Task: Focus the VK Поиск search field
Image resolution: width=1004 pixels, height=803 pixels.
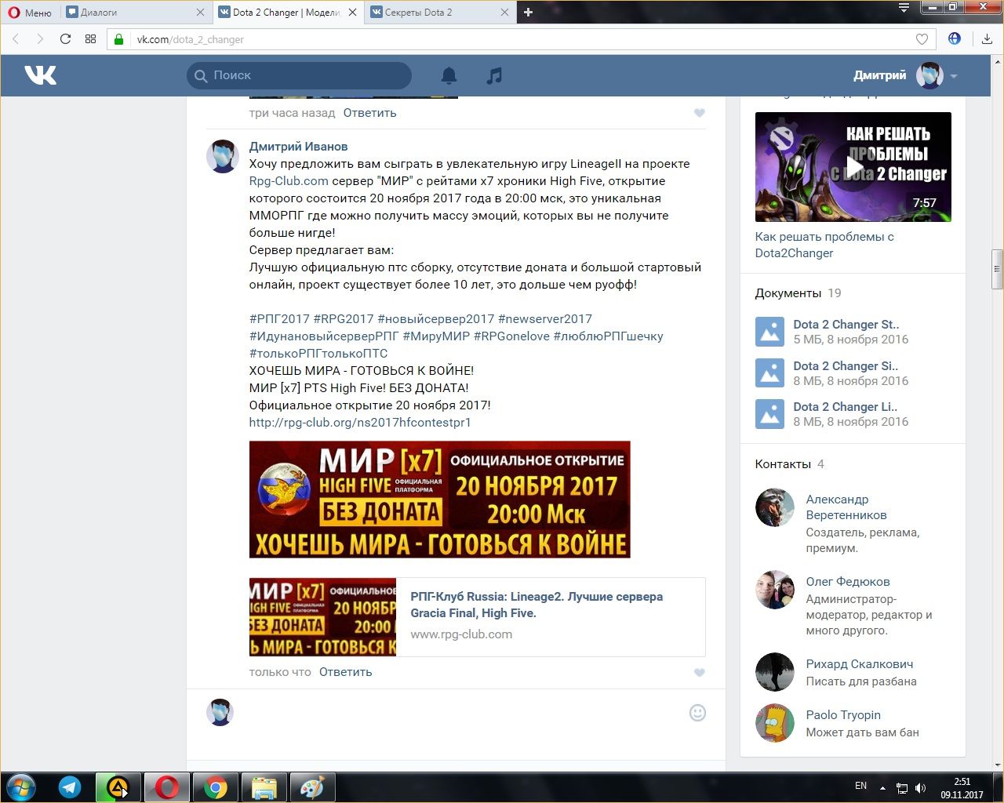Action: [x=299, y=75]
